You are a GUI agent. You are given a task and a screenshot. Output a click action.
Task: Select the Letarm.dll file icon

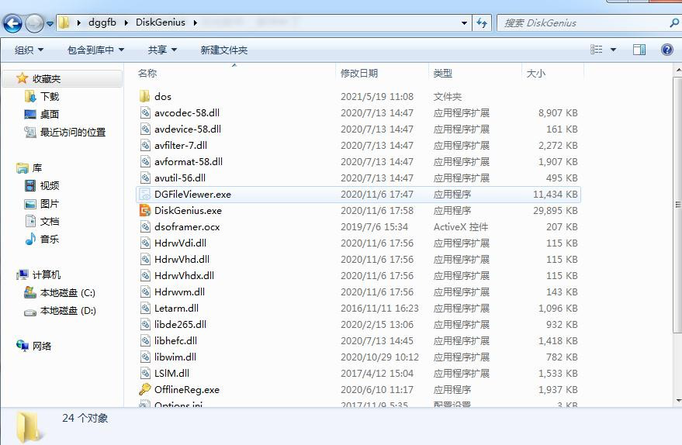(x=145, y=308)
